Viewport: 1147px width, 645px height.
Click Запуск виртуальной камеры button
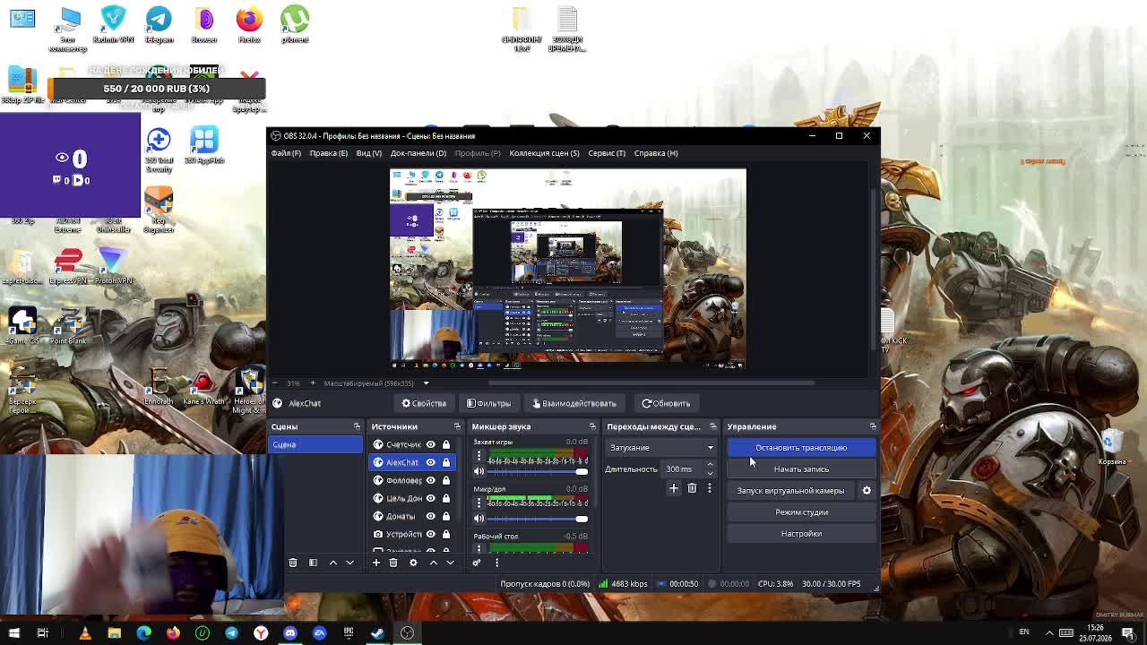[x=790, y=491]
